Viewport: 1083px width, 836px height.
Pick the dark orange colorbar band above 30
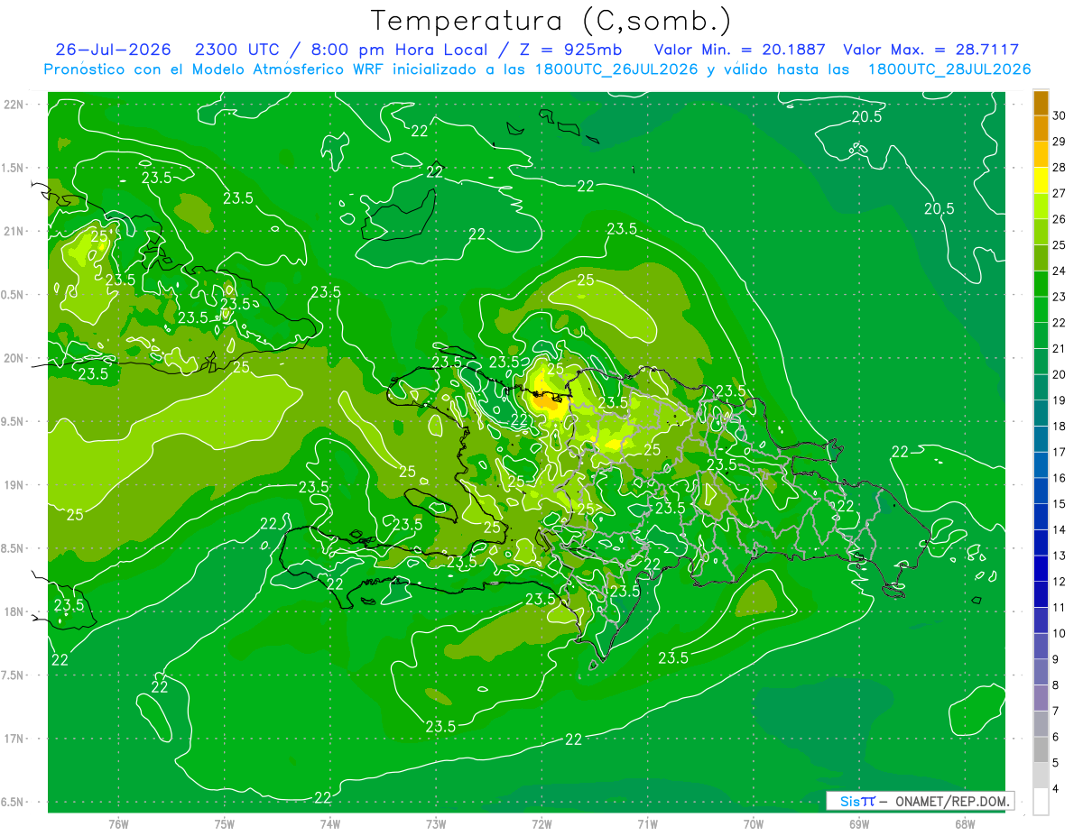pos(1041,103)
